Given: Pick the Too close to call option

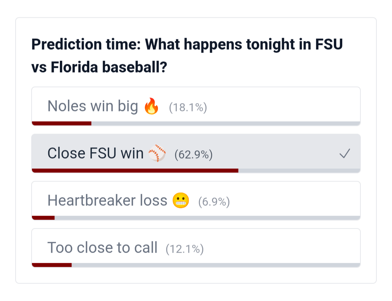Looking at the screenshot, I should (x=102, y=248).
